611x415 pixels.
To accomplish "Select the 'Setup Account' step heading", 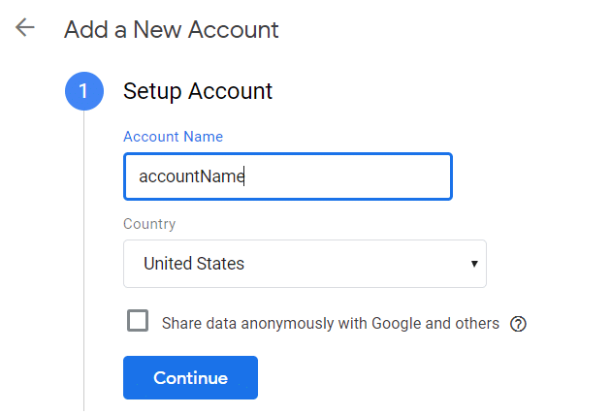I will tap(198, 92).
